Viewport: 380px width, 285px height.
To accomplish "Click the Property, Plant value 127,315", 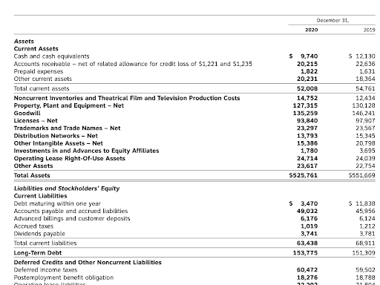I will (x=305, y=105).
